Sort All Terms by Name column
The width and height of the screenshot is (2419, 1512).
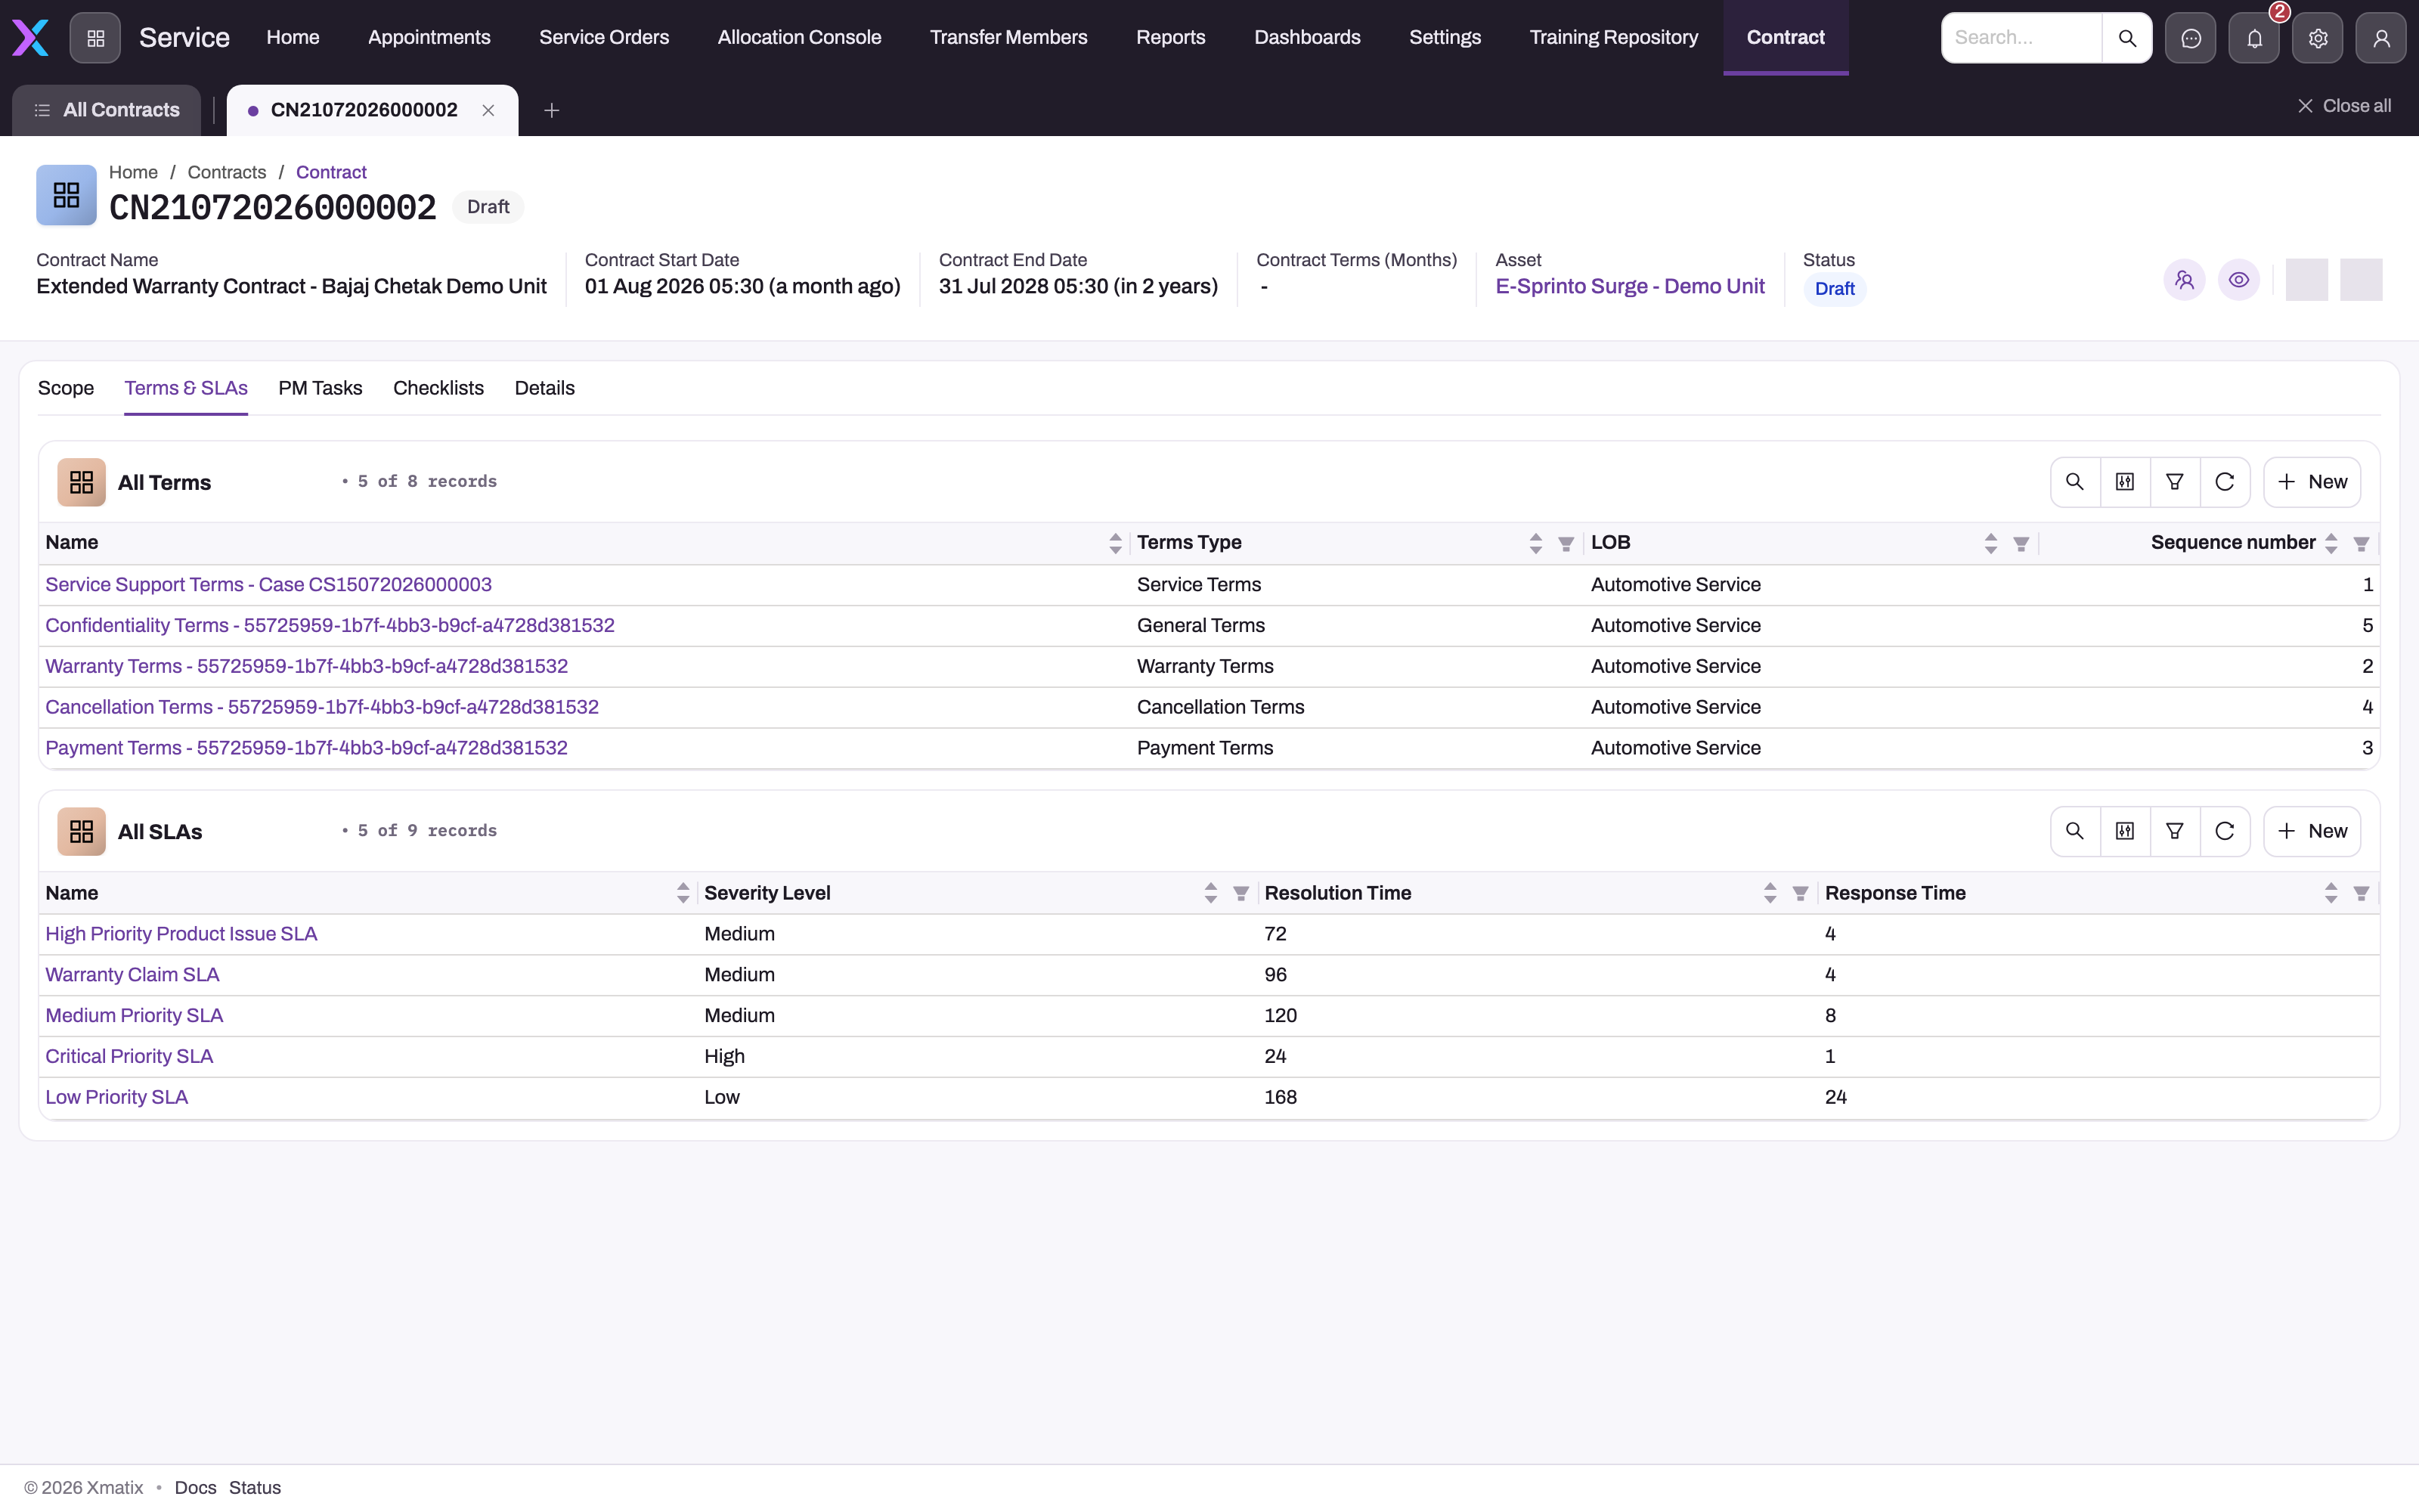coord(1116,543)
